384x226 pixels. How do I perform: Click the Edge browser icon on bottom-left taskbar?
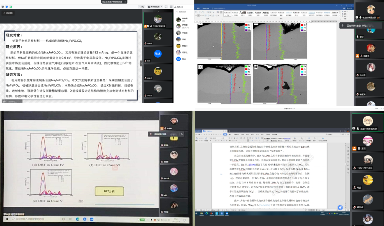click(x=77, y=219)
